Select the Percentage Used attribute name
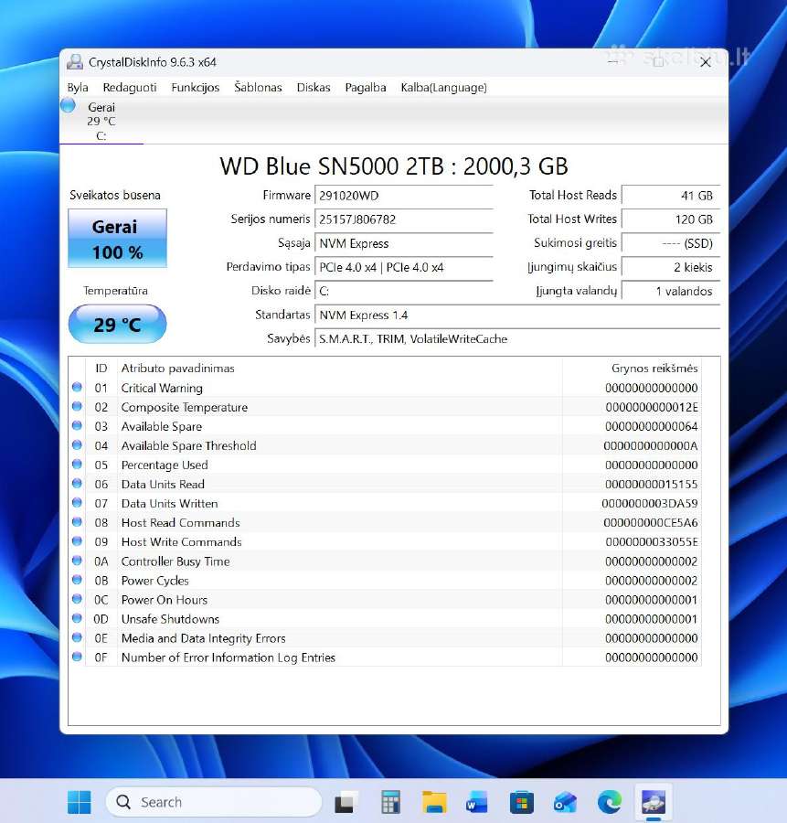Viewport: 787px width, 823px height. pos(165,465)
